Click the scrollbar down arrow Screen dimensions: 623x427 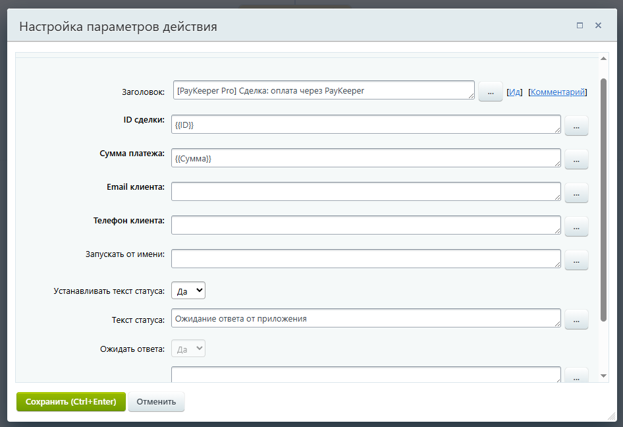pos(604,376)
